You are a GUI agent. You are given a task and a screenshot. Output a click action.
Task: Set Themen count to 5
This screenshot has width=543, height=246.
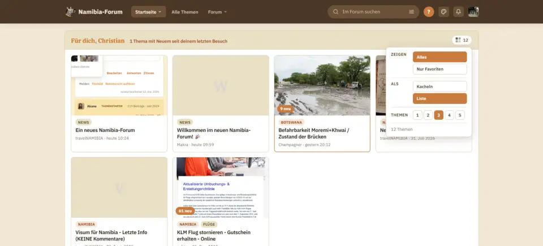pos(460,115)
